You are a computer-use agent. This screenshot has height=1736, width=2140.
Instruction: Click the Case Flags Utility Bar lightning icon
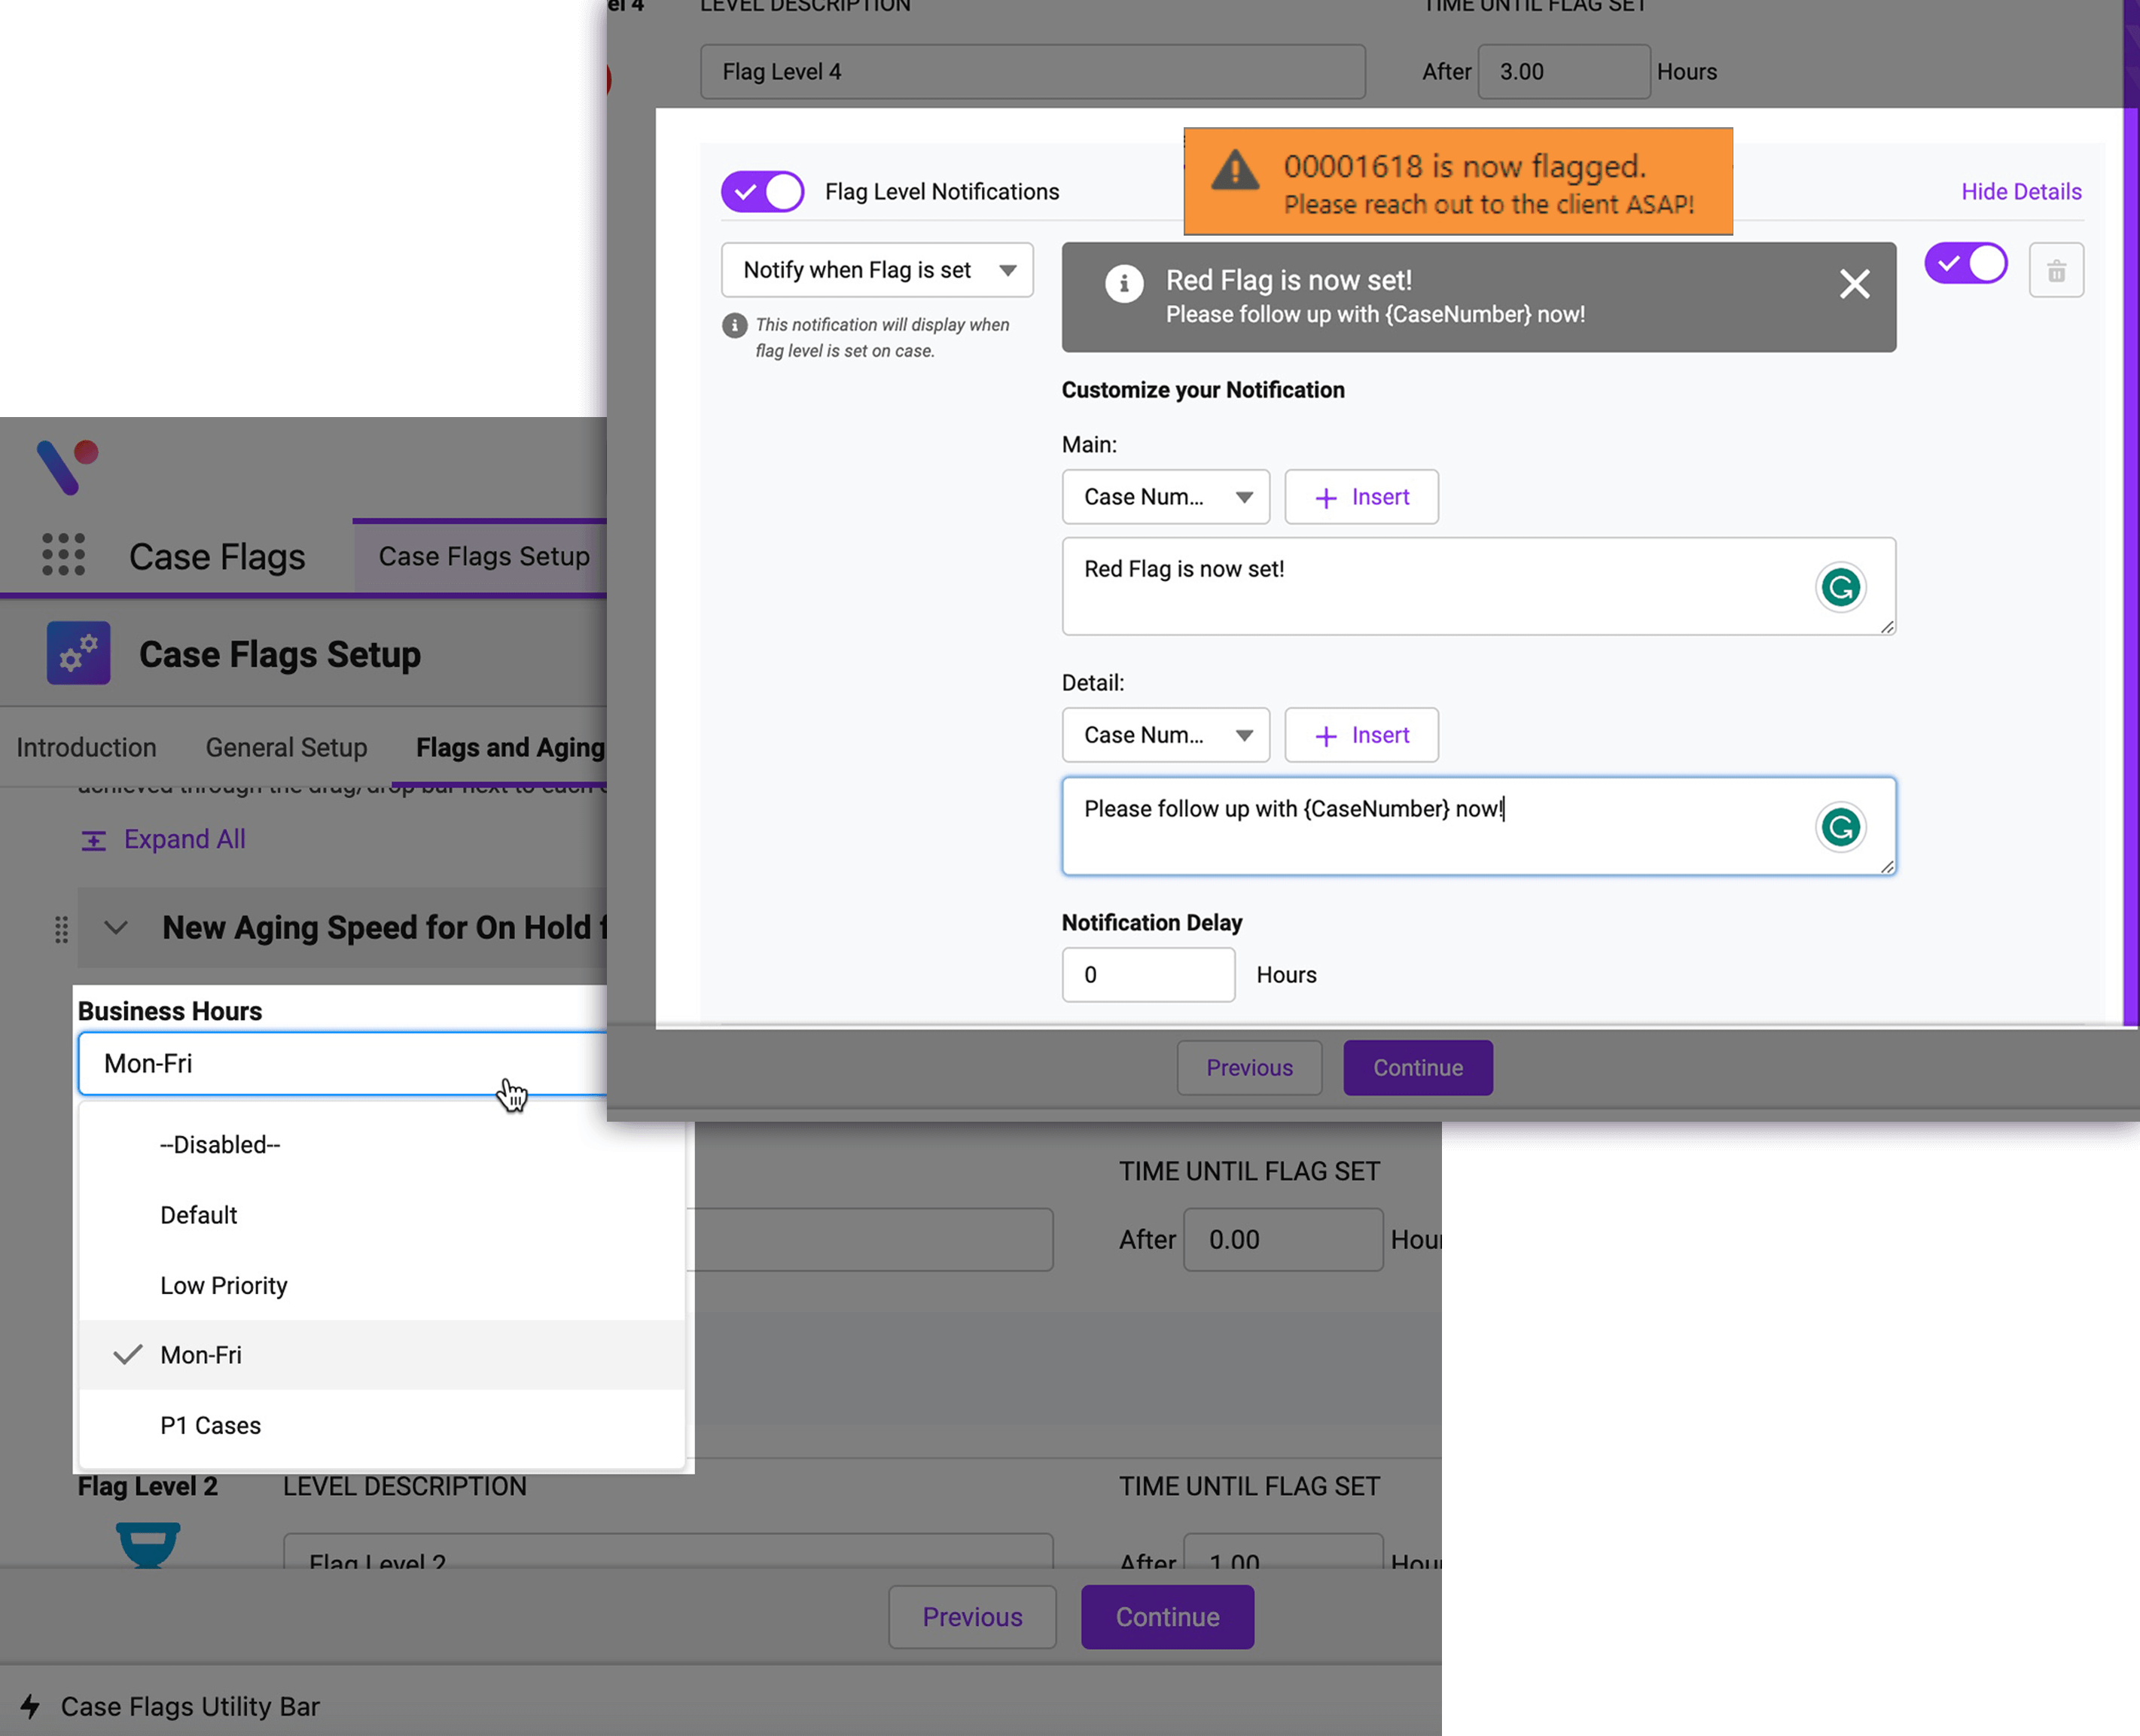pos(31,1707)
